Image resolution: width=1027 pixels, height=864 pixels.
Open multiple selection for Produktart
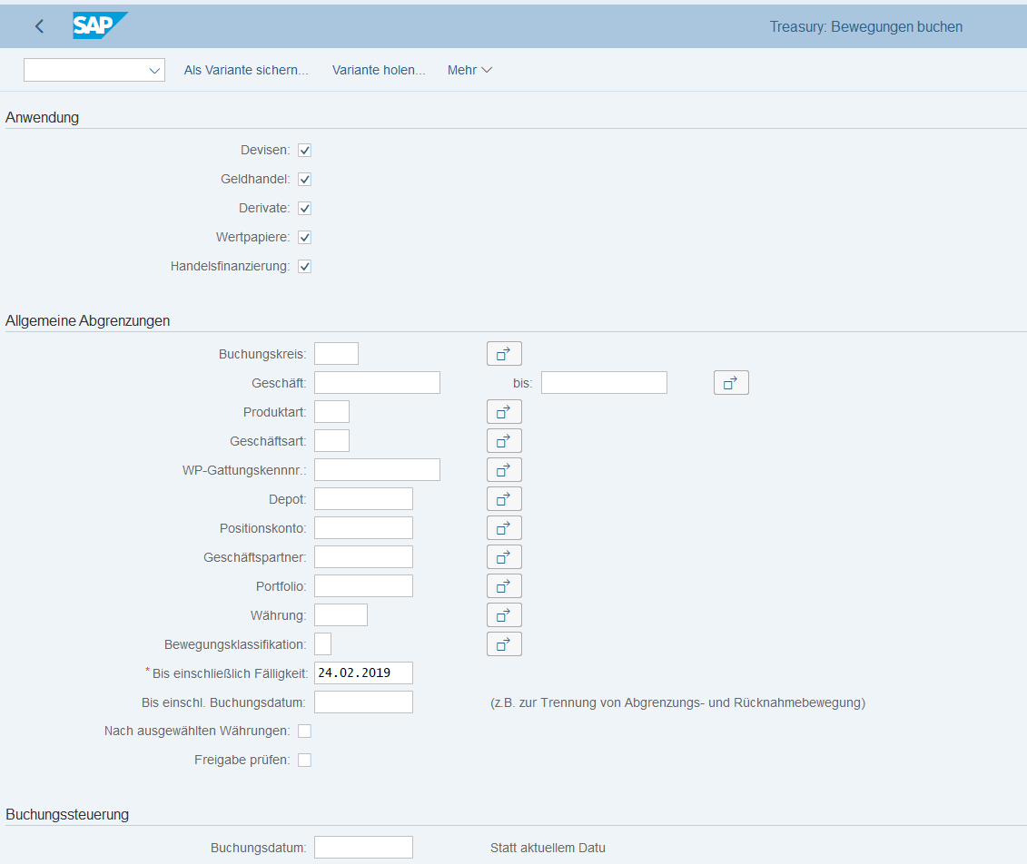point(504,412)
